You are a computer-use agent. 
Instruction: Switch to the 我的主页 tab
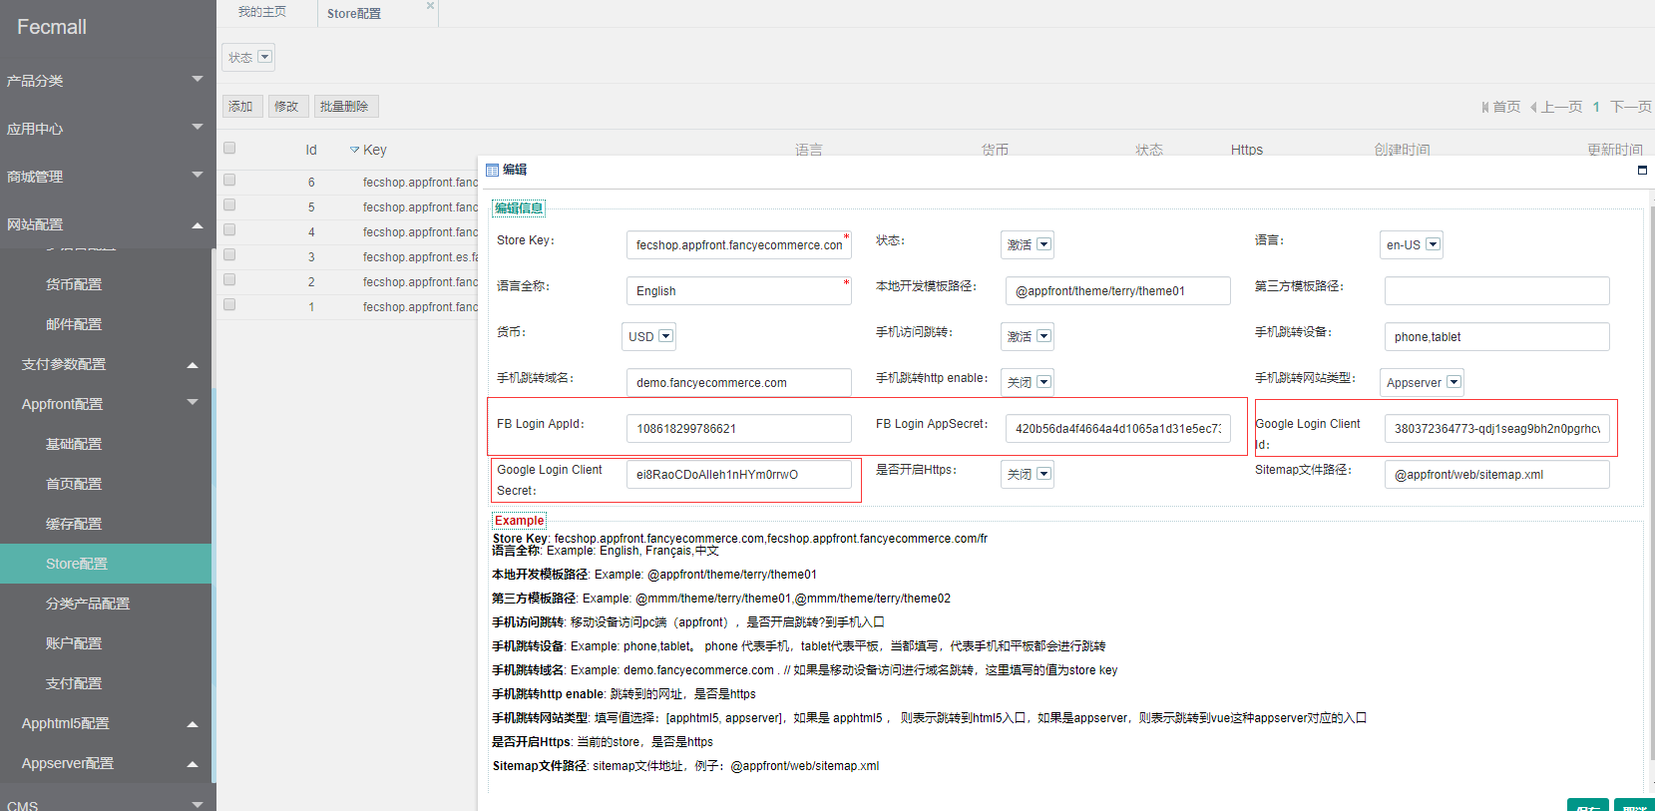pyautogui.click(x=262, y=12)
